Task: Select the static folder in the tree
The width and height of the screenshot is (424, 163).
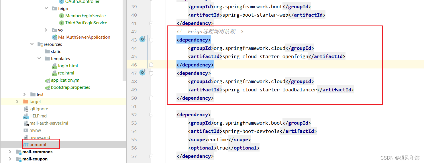Action: tap(56, 52)
